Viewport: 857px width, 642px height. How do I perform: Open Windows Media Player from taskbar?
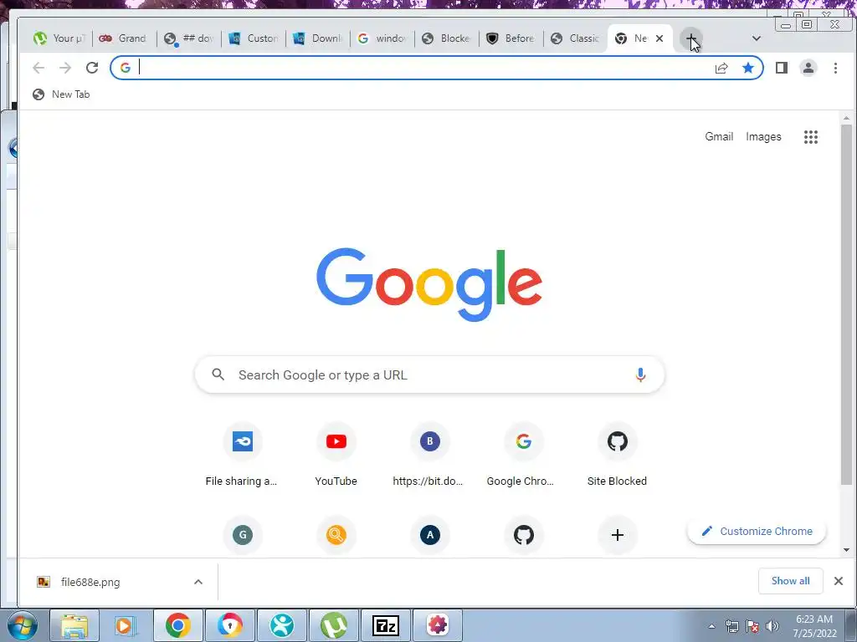[126, 625]
